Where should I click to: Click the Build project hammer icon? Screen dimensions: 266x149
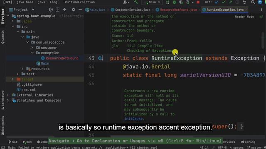coord(136,2)
